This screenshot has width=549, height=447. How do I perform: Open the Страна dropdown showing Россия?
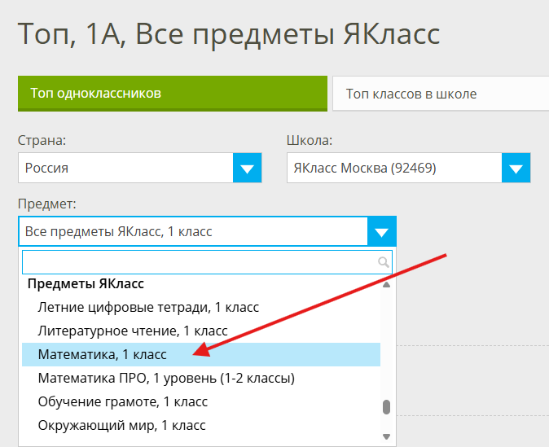pyautogui.click(x=140, y=168)
